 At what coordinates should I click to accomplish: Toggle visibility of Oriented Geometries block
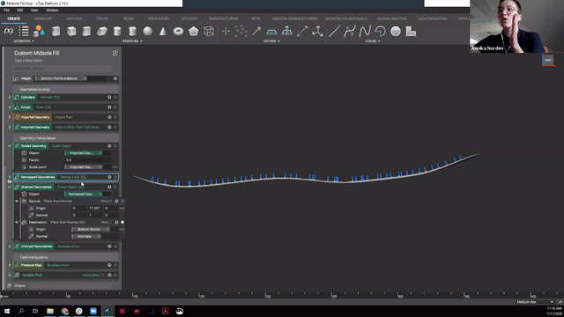point(115,187)
